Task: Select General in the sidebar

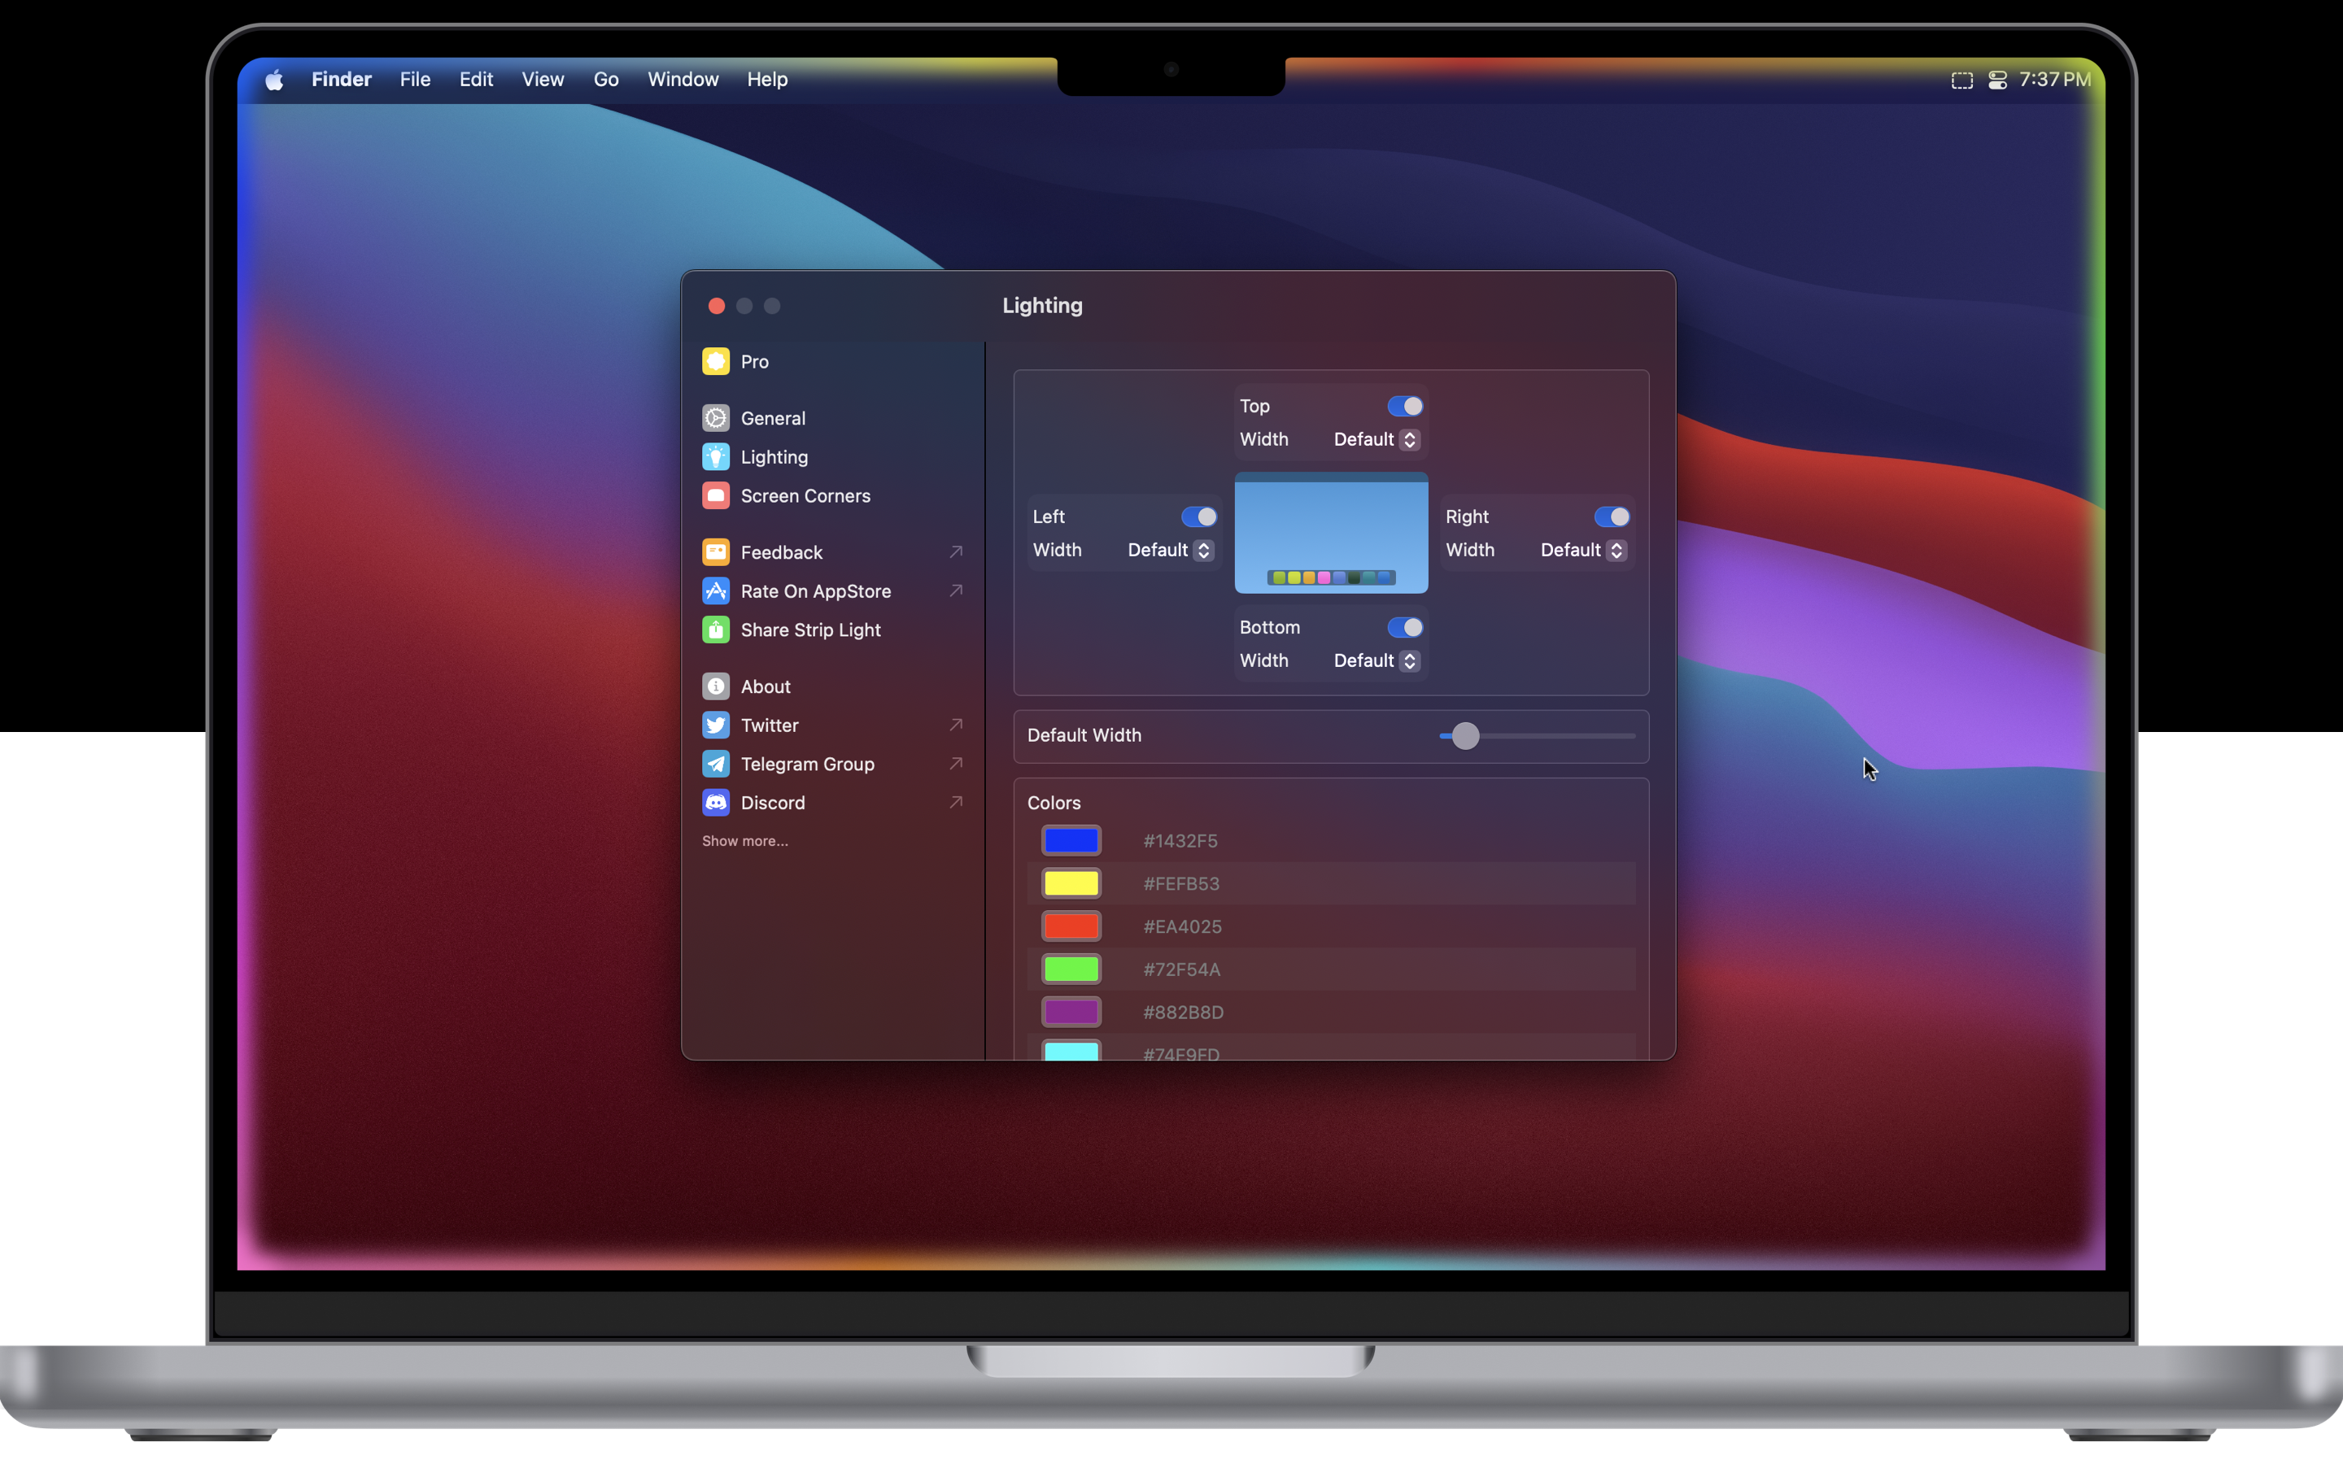Action: (834, 417)
